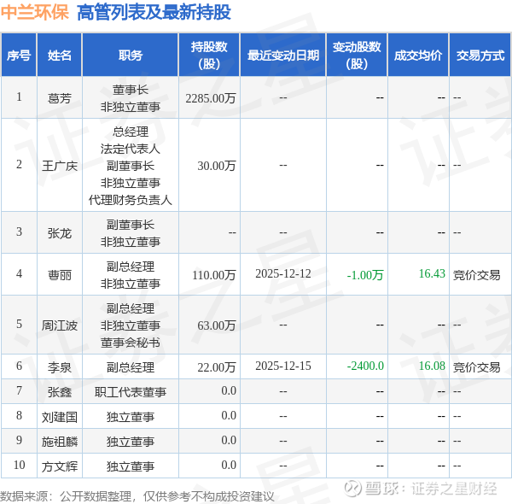
Task: Select the name 张鑫
Action: coord(60,392)
